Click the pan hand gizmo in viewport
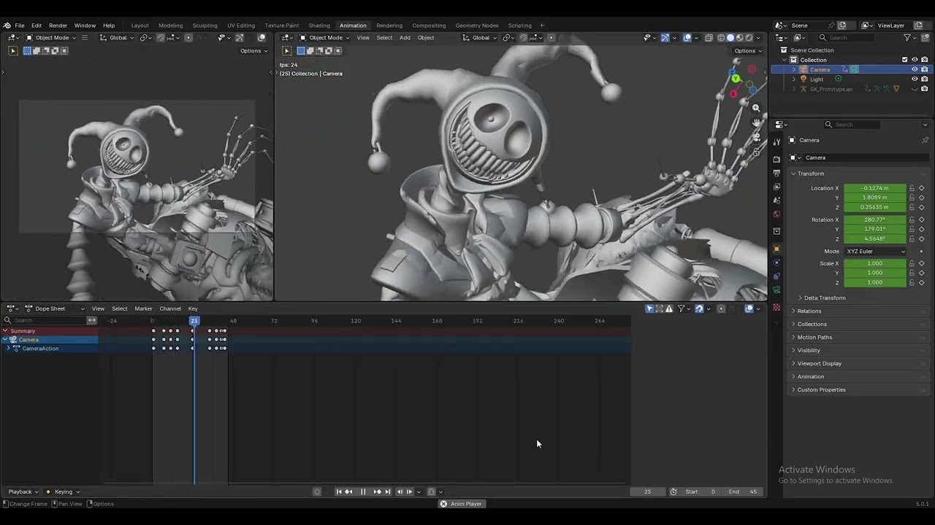 [756, 122]
